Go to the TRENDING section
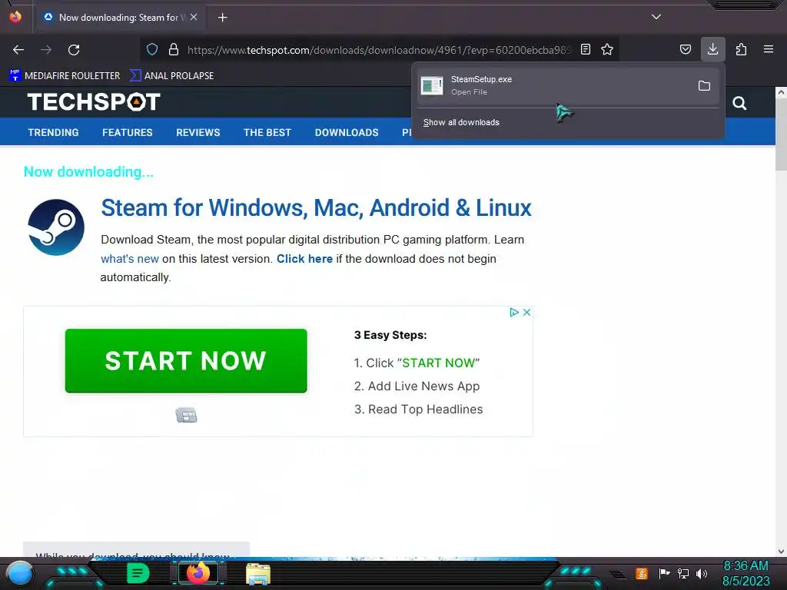The width and height of the screenshot is (787, 590). tap(53, 132)
